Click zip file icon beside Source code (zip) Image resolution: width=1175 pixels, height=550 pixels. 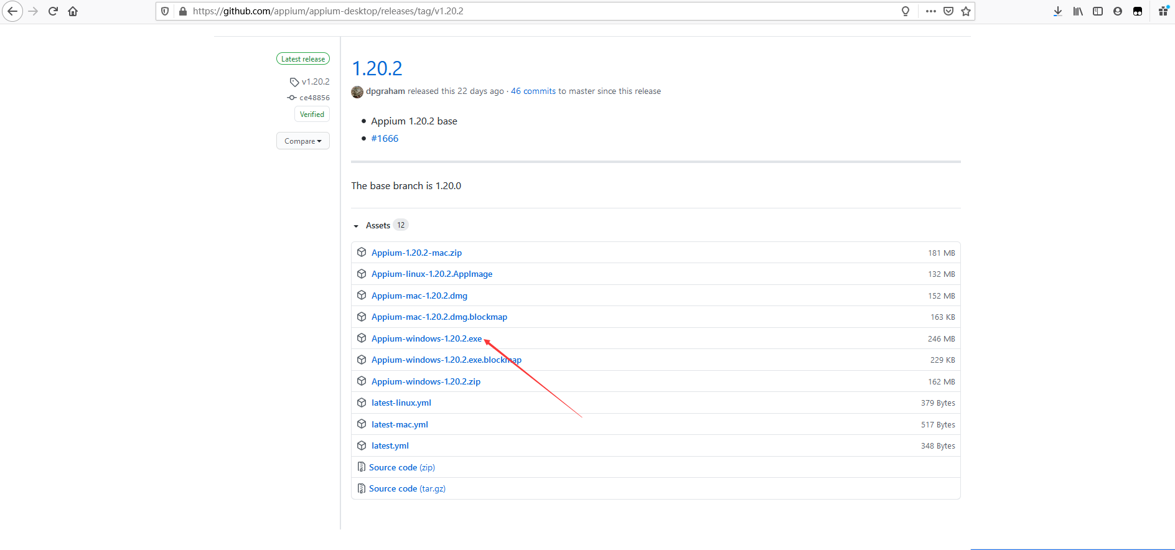point(362,467)
